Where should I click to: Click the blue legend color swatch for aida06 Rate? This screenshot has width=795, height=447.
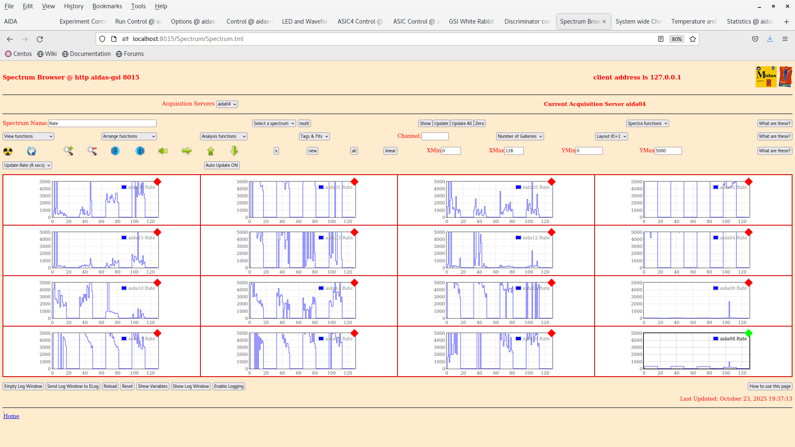tap(714, 288)
